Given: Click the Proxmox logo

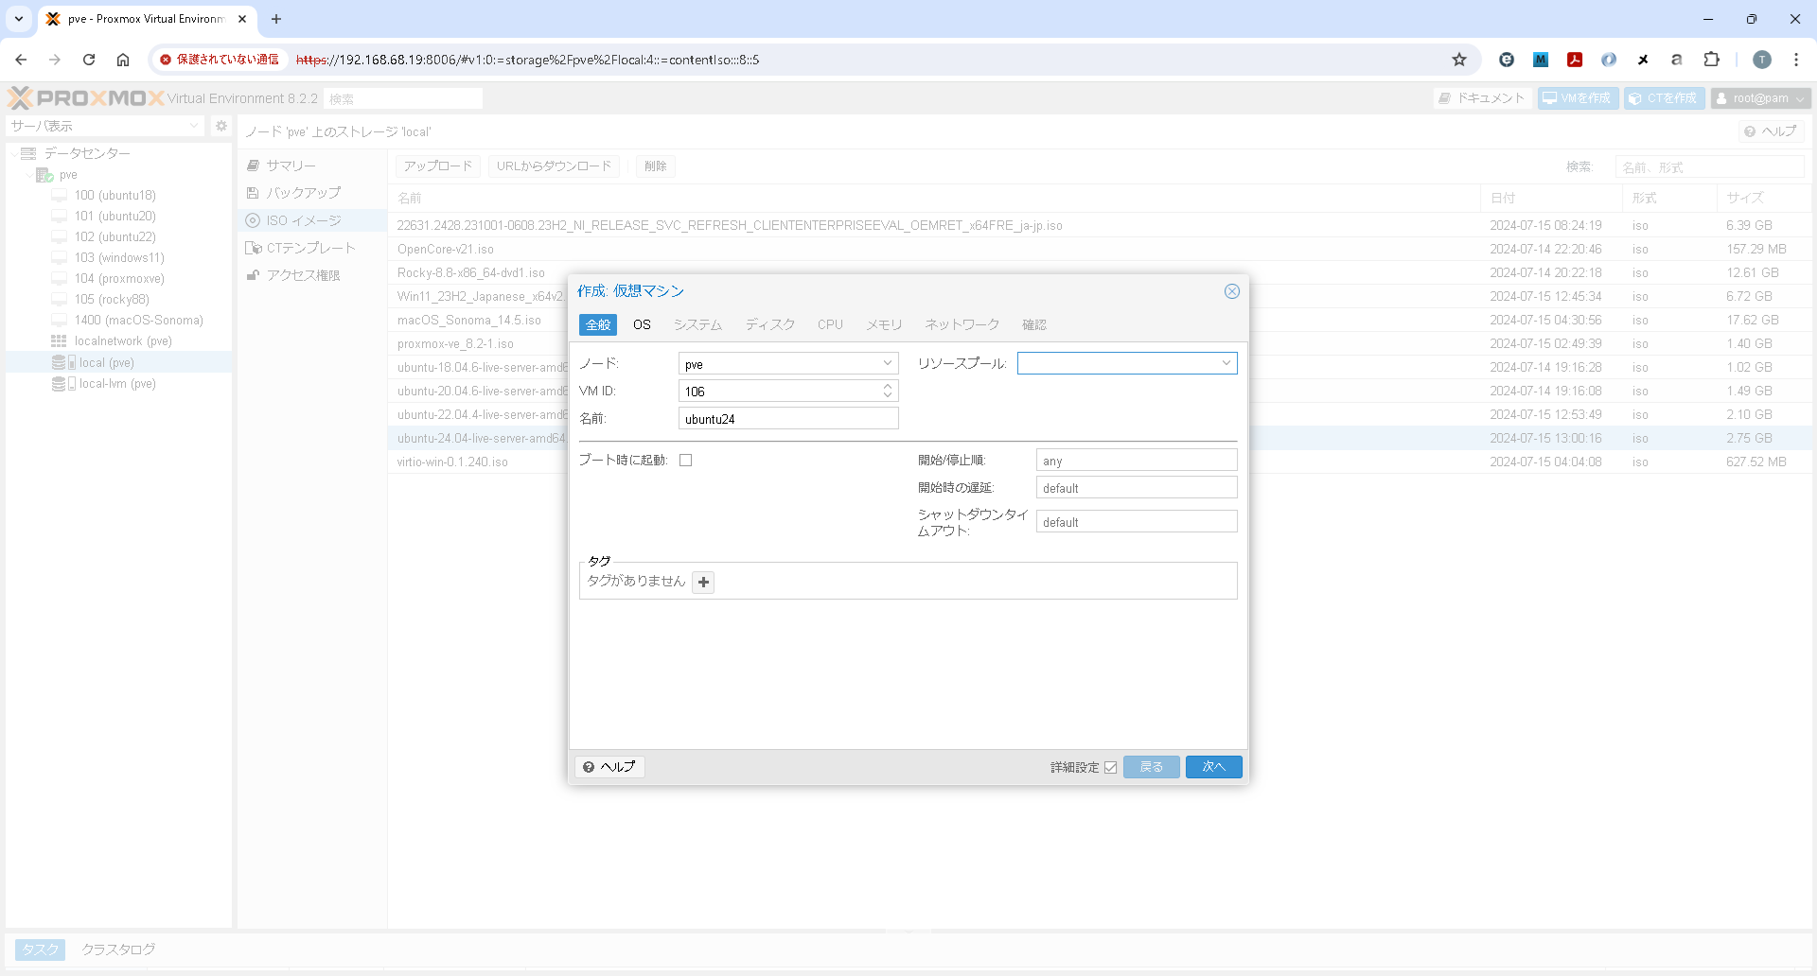Looking at the screenshot, I should click(x=85, y=98).
